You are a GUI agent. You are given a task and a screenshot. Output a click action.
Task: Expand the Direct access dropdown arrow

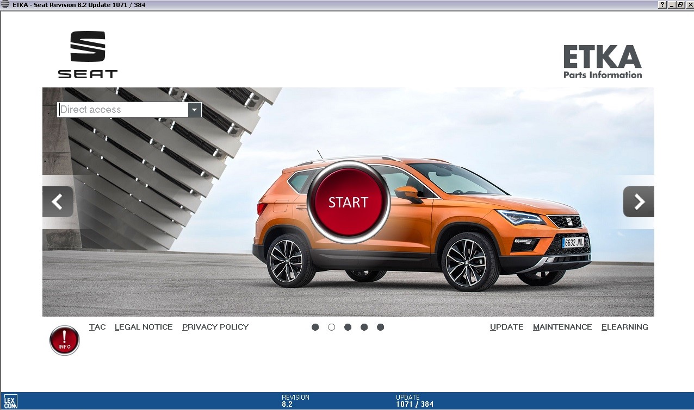point(195,110)
